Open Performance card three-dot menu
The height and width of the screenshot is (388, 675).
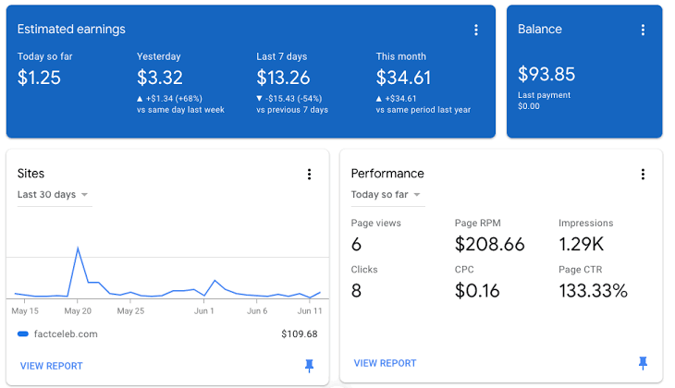pos(643,174)
